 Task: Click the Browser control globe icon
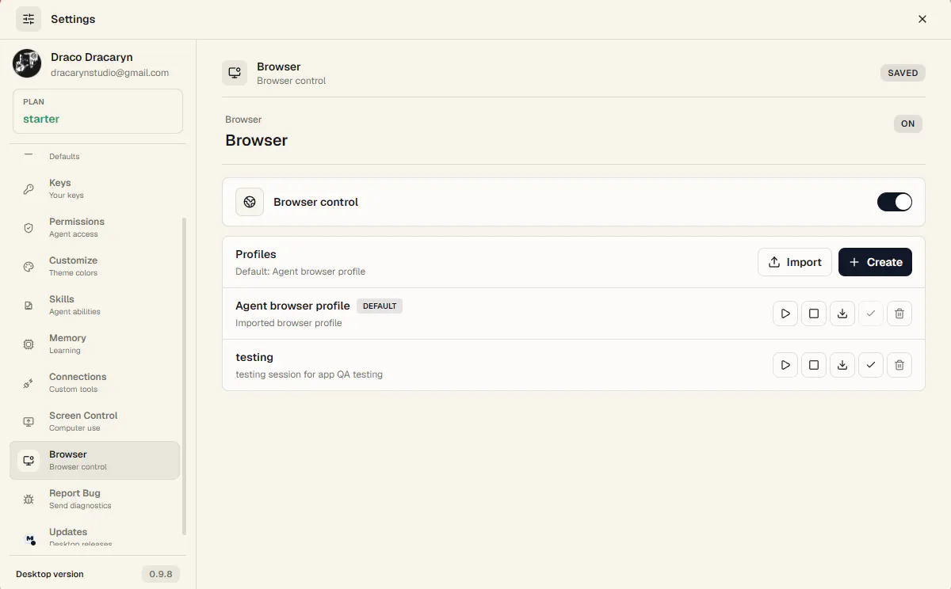coord(250,202)
